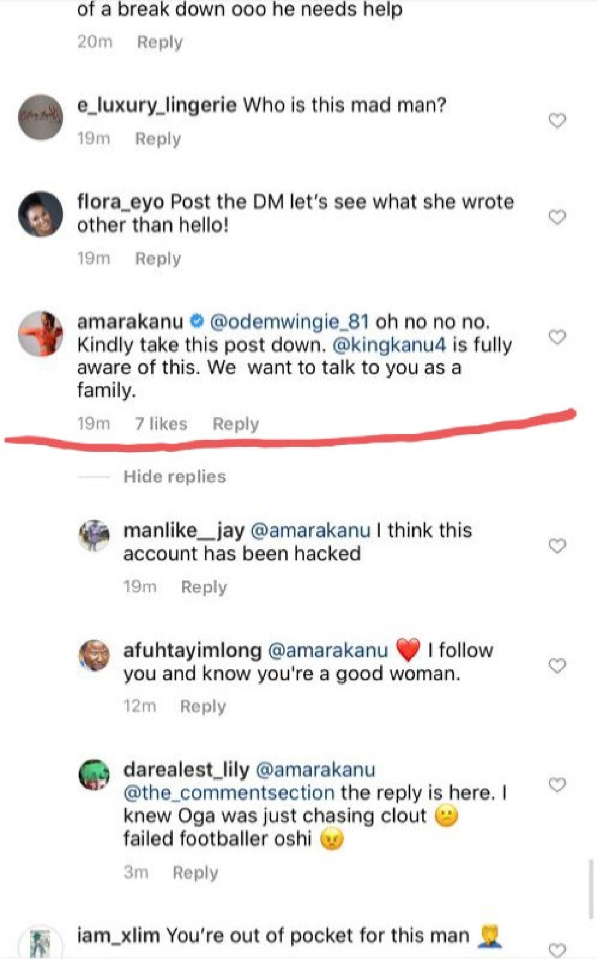Collapse thread with Hide replies

(x=174, y=476)
